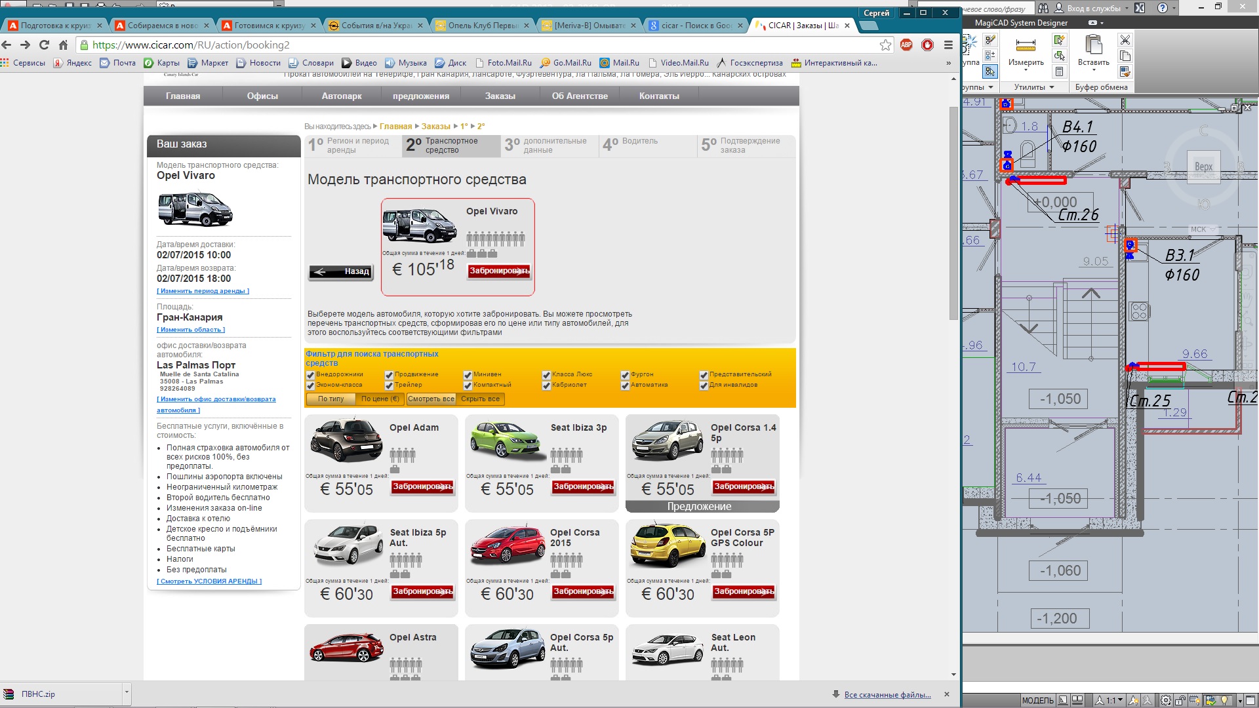1259x708 pixels.
Task: Click the Quick Select icon in AutoCAD Utilities
Action: (x=1060, y=40)
